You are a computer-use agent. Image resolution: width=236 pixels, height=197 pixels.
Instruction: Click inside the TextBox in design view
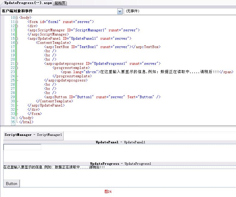click(x=22, y=147)
